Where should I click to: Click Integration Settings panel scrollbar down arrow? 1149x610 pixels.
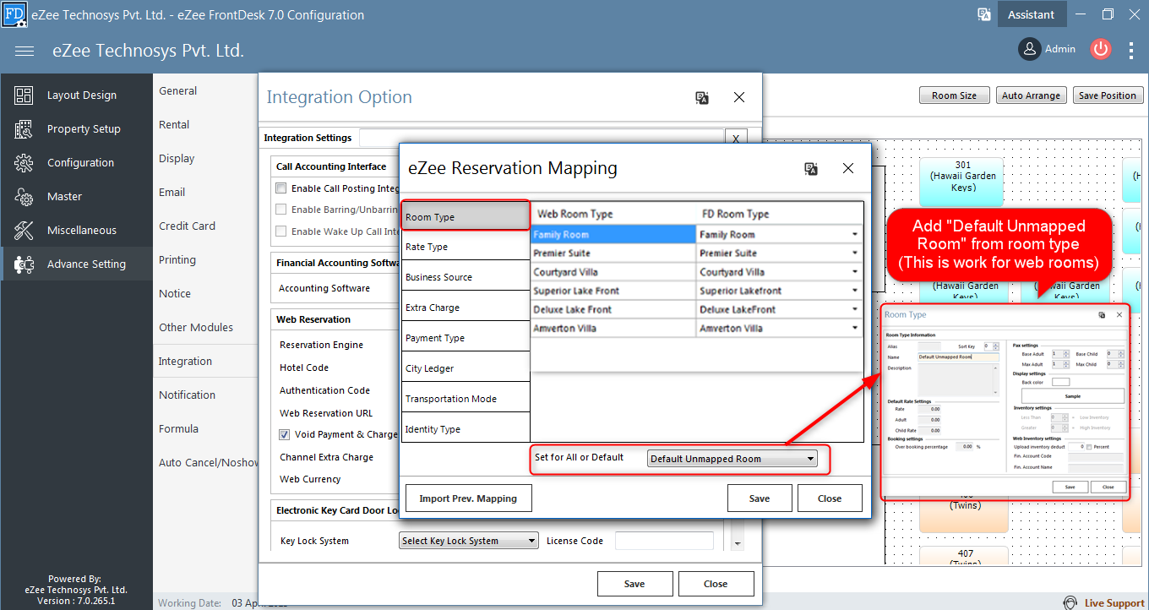pyautogui.click(x=737, y=544)
